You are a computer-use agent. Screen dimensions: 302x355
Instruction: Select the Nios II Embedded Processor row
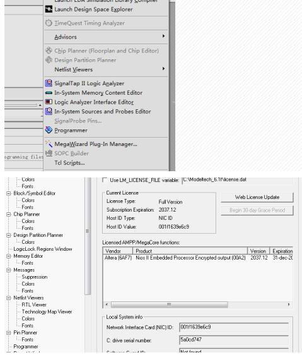(x=198, y=258)
